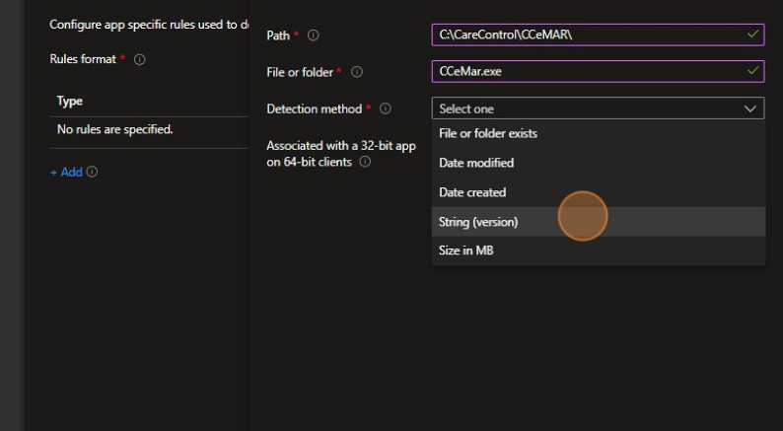Pick 'Date created' detection method
The width and height of the screenshot is (783, 431).
(x=472, y=192)
